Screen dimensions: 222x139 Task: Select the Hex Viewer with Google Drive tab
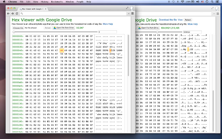tap(33, 9)
